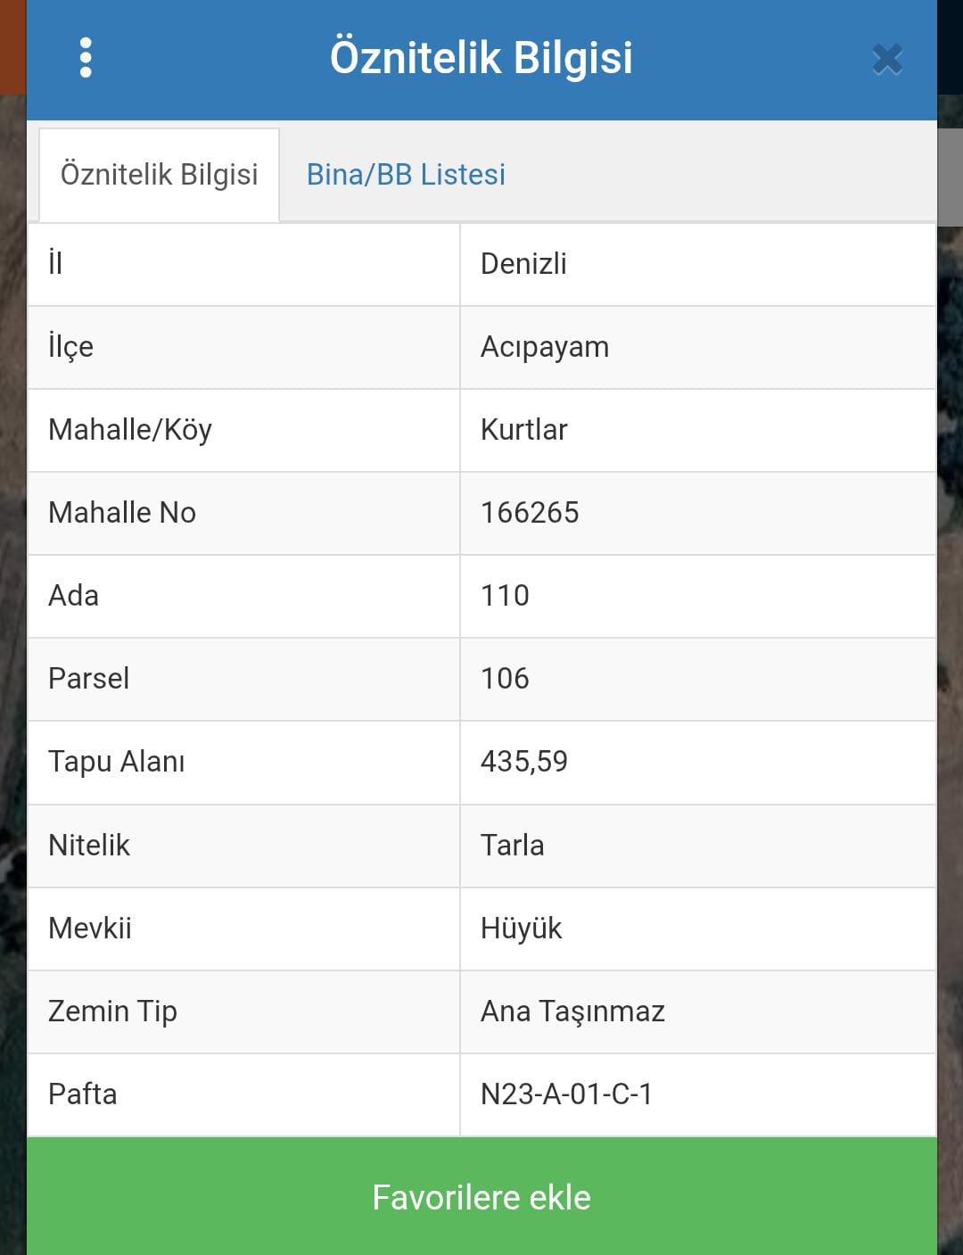Select the Mevkii value Hüyük
Screen dimensions: 963x1255
[521, 929]
